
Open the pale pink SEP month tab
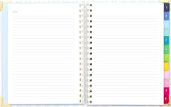pyautogui.click(x=166, y=75)
